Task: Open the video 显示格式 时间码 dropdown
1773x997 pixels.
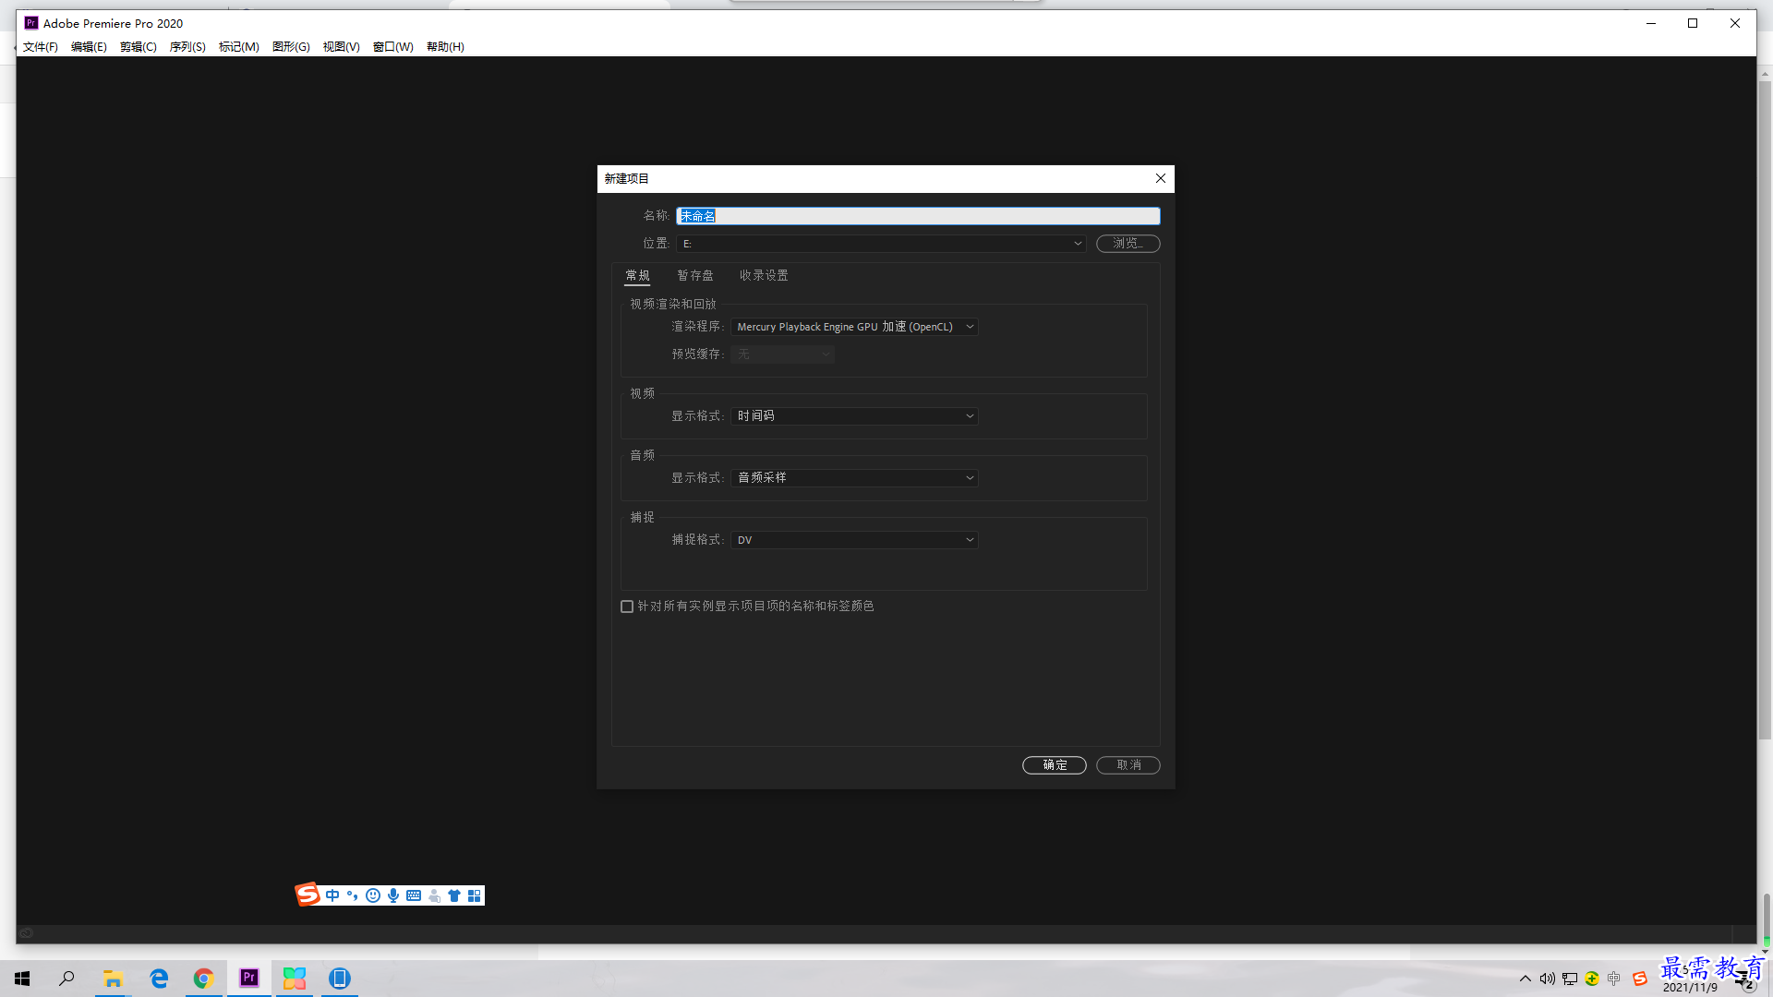Action: tap(854, 416)
